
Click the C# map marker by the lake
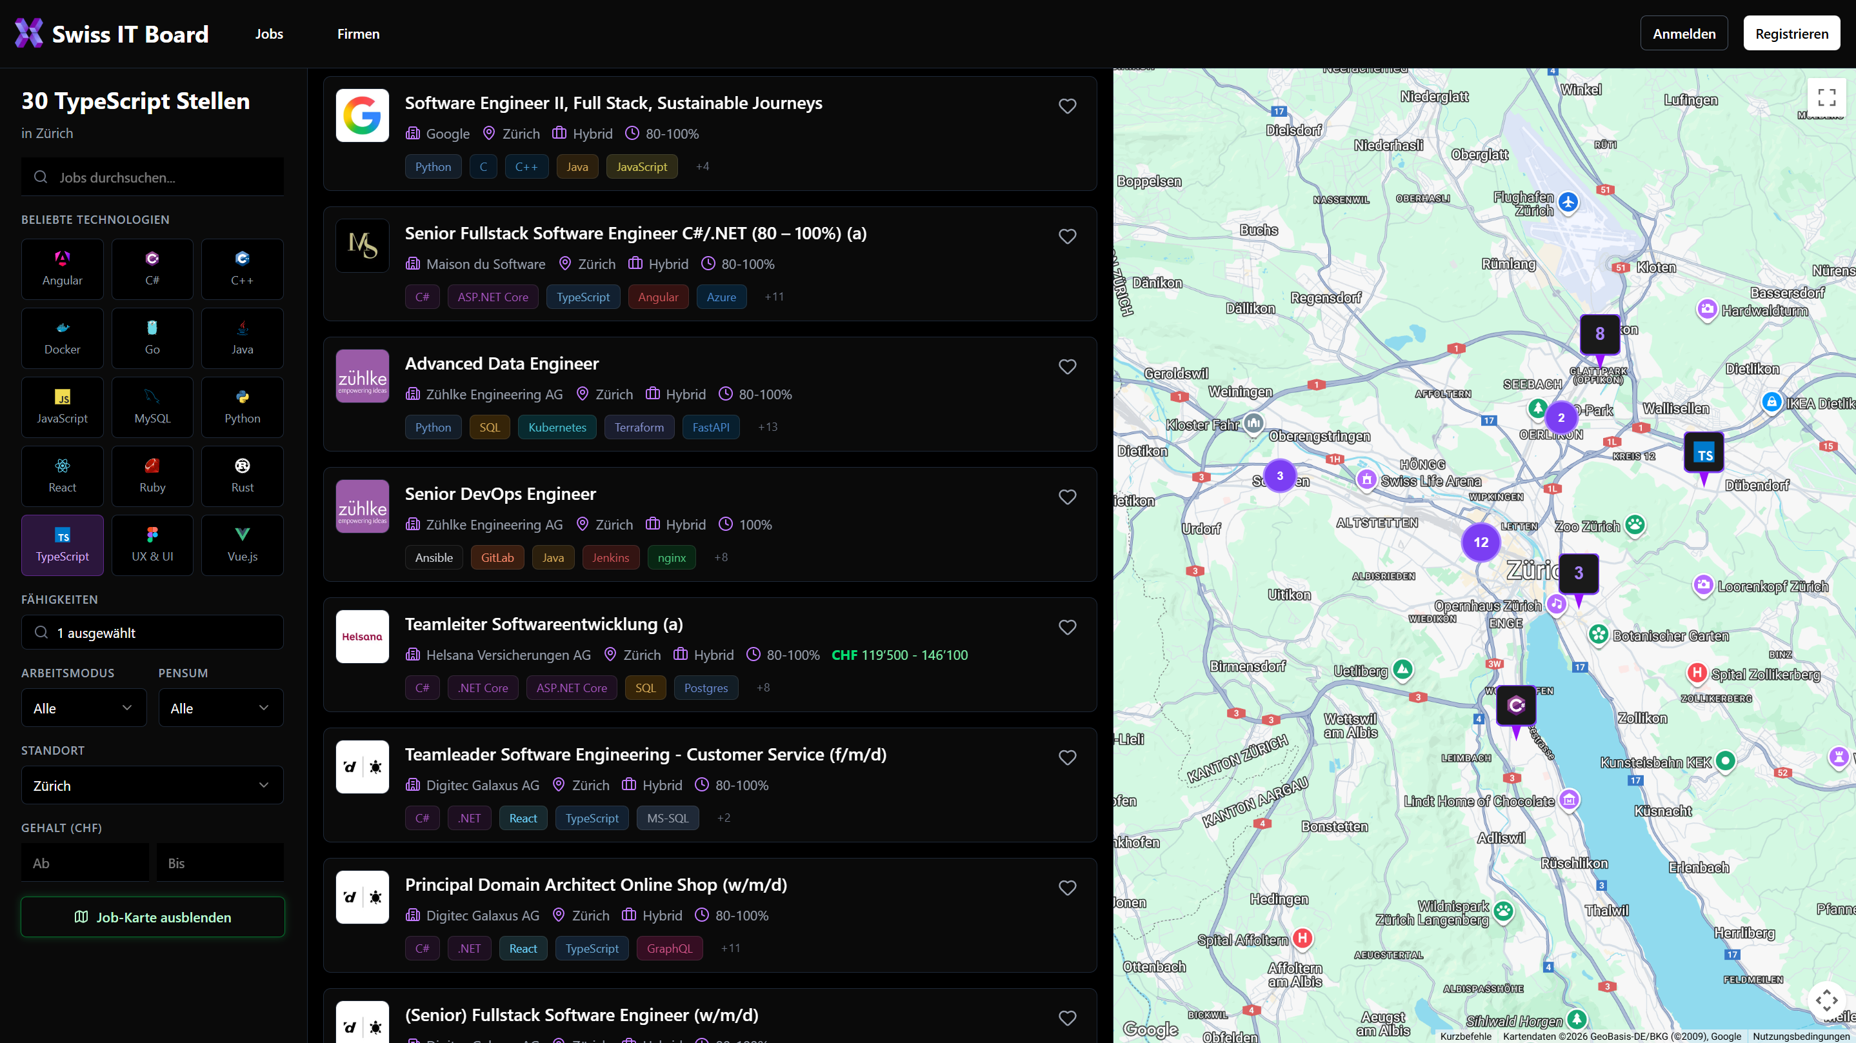click(1516, 706)
